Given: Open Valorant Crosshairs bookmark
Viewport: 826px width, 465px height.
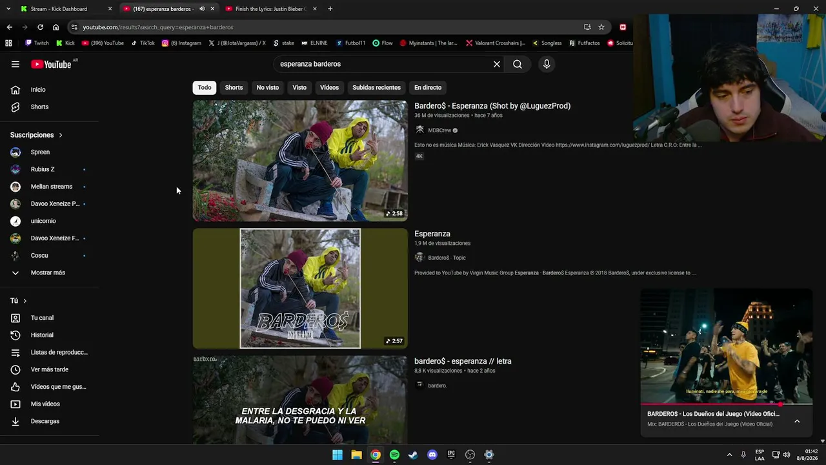Looking at the screenshot, I should 496,43.
